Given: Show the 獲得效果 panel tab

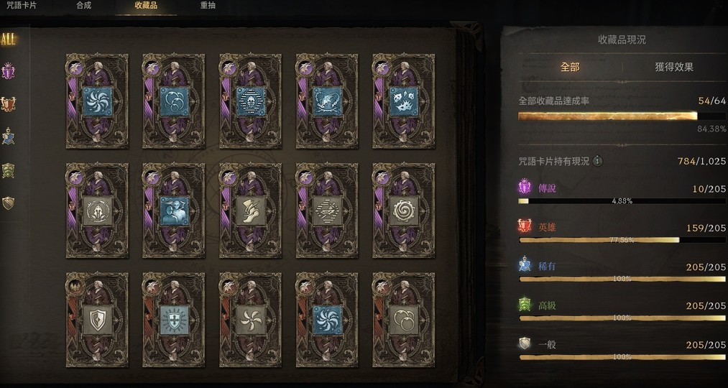Looking at the screenshot, I should click(x=673, y=67).
